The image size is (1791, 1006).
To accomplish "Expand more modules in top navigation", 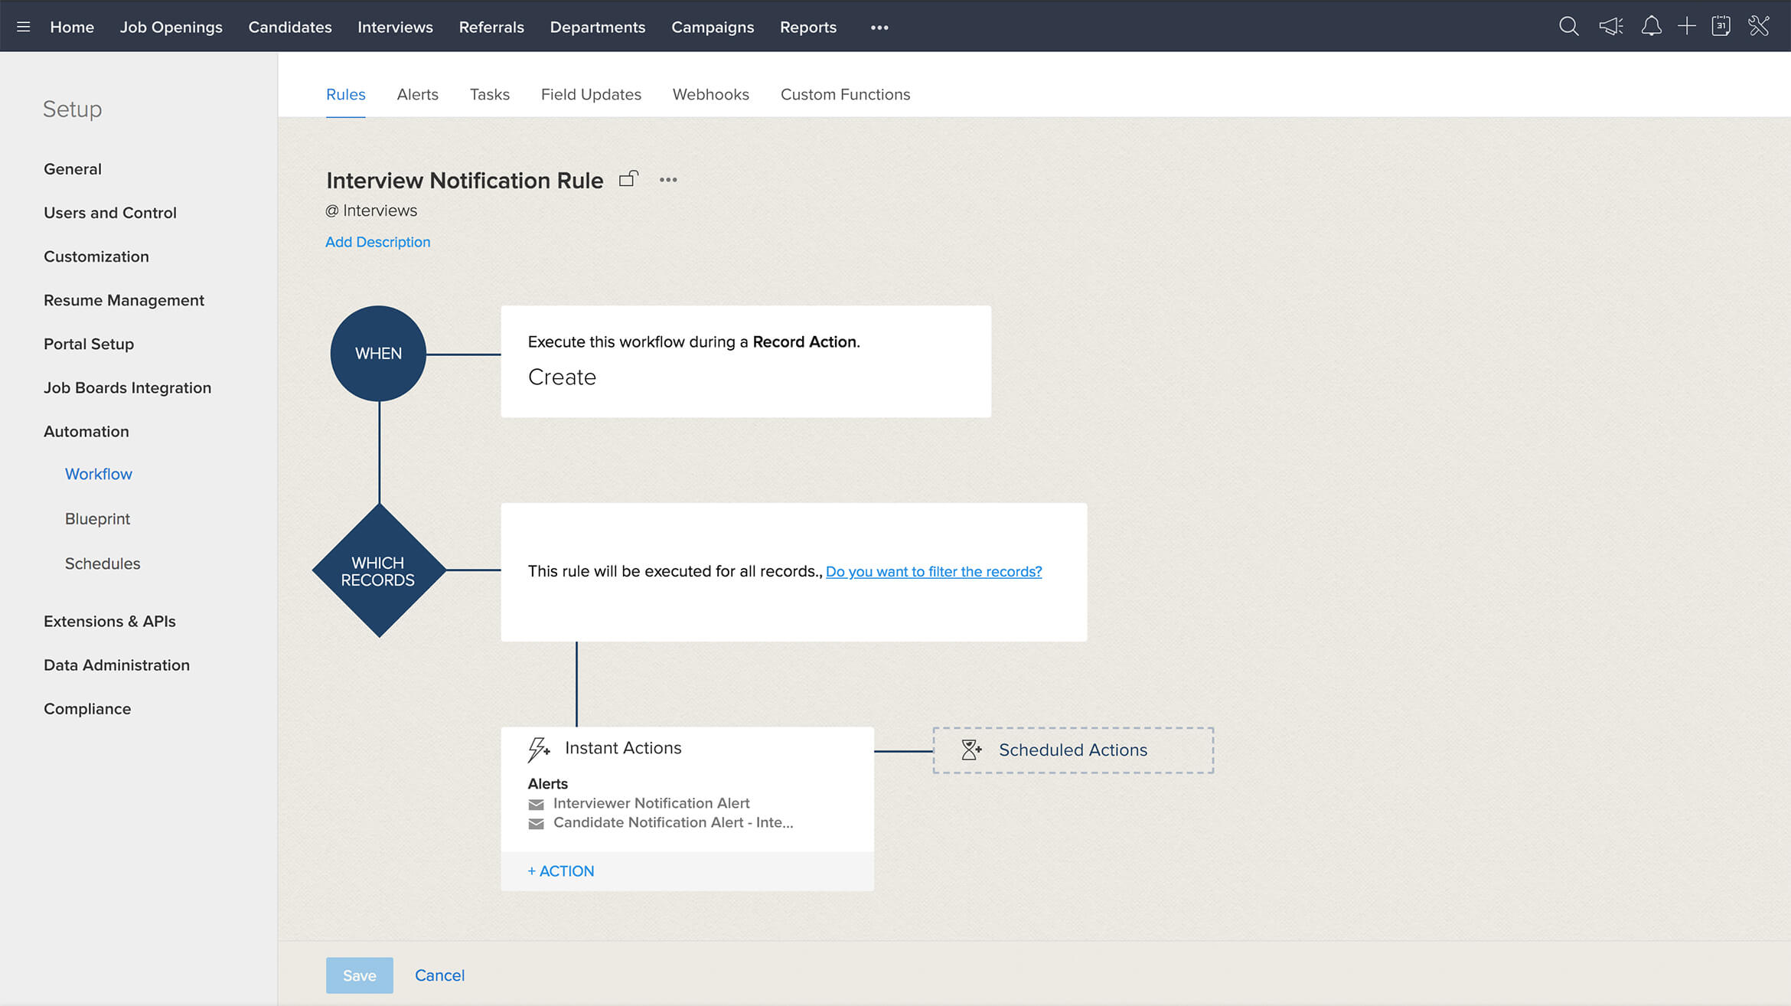I will (x=879, y=28).
